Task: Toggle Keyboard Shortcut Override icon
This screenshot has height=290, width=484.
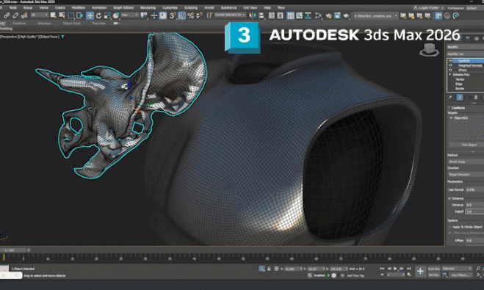Action: (x=162, y=15)
